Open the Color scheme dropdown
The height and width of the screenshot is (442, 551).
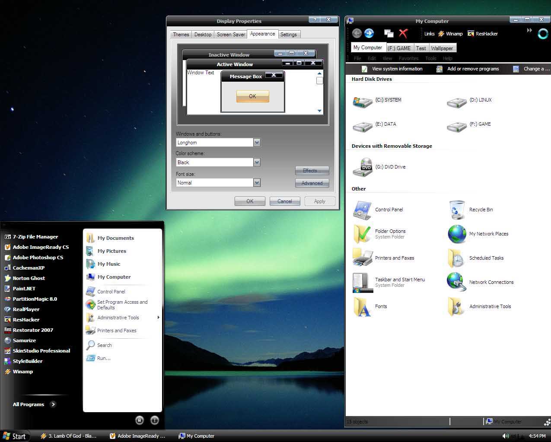(257, 162)
